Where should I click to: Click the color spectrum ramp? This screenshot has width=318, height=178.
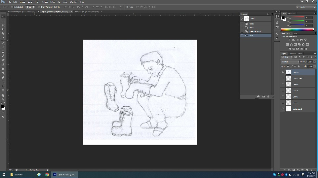(x=297, y=30)
